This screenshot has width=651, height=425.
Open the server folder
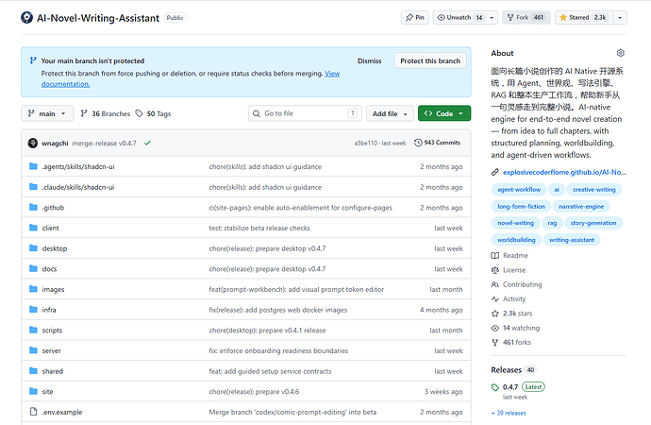tap(52, 350)
